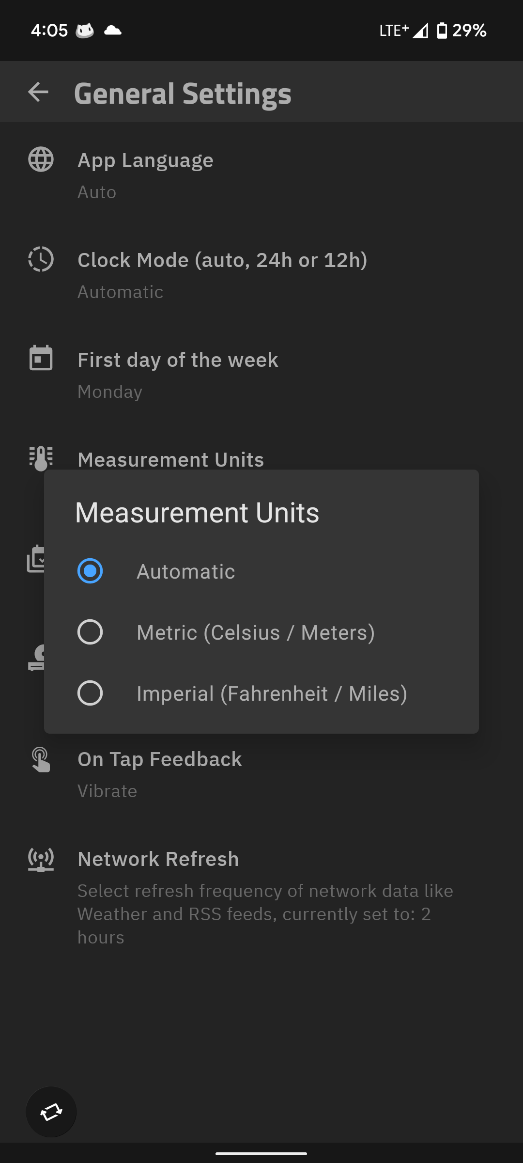
Task: Open On Tap Feedback setting
Action: tap(160, 760)
